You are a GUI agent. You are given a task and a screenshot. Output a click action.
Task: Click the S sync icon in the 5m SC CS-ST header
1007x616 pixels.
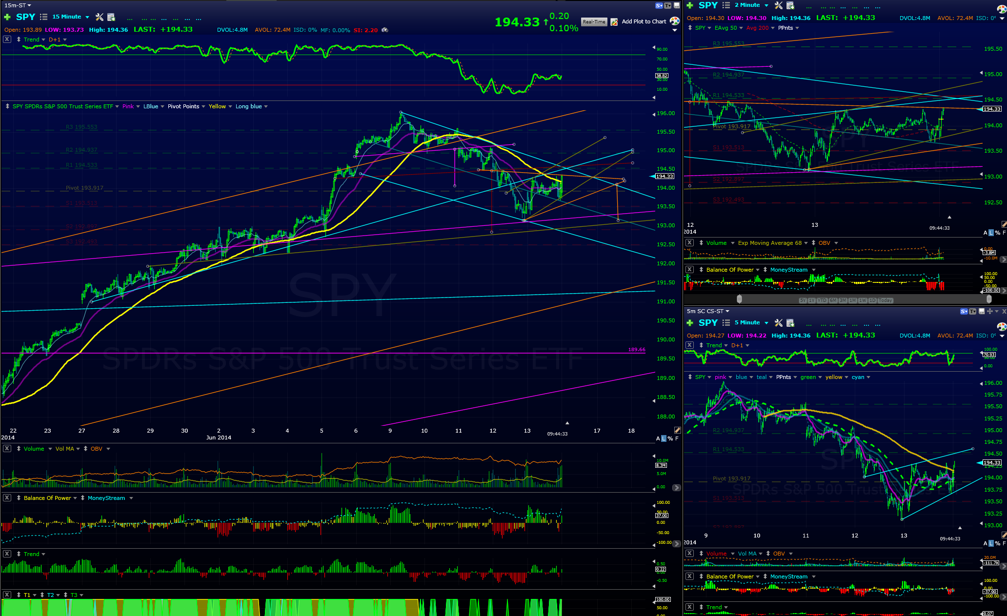tap(964, 311)
